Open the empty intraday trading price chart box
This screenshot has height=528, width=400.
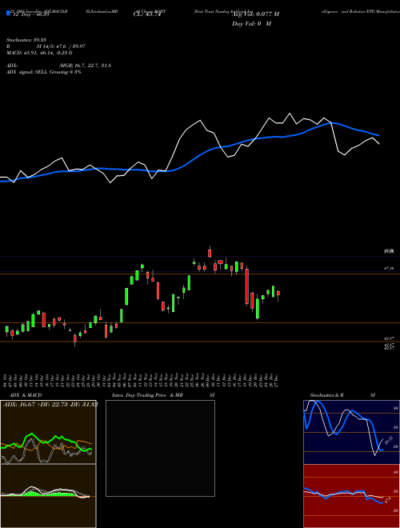(x=160, y=448)
